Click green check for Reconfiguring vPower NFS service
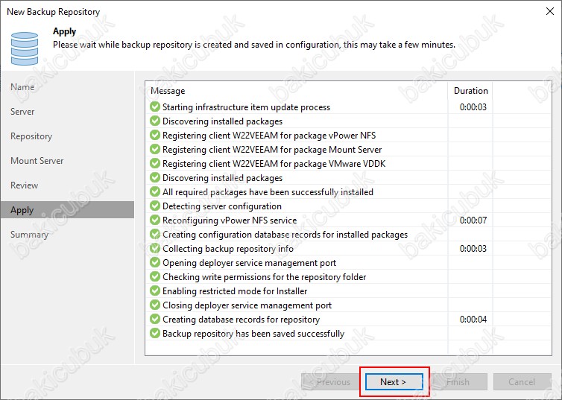Viewport: 562px width, 400px height. (x=155, y=220)
